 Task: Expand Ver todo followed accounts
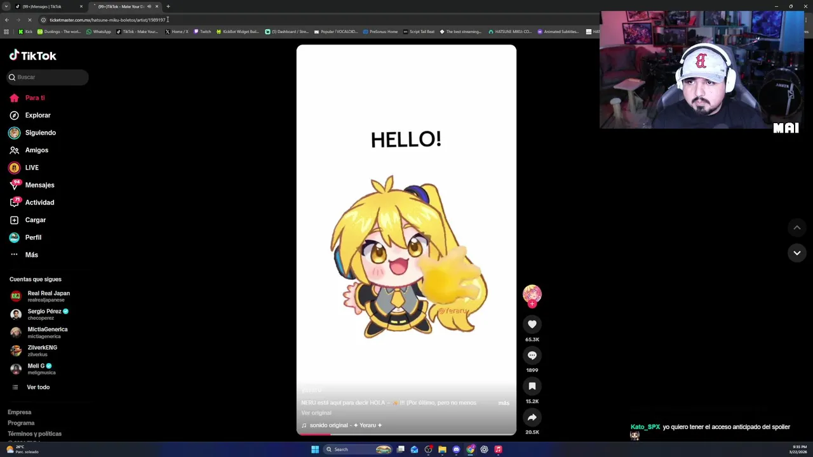coord(30,387)
